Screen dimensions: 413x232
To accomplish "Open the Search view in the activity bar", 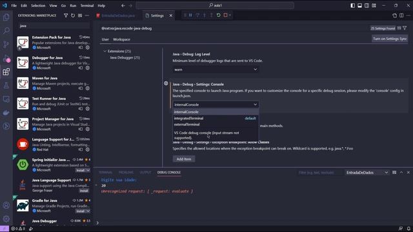I will [6, 31].
